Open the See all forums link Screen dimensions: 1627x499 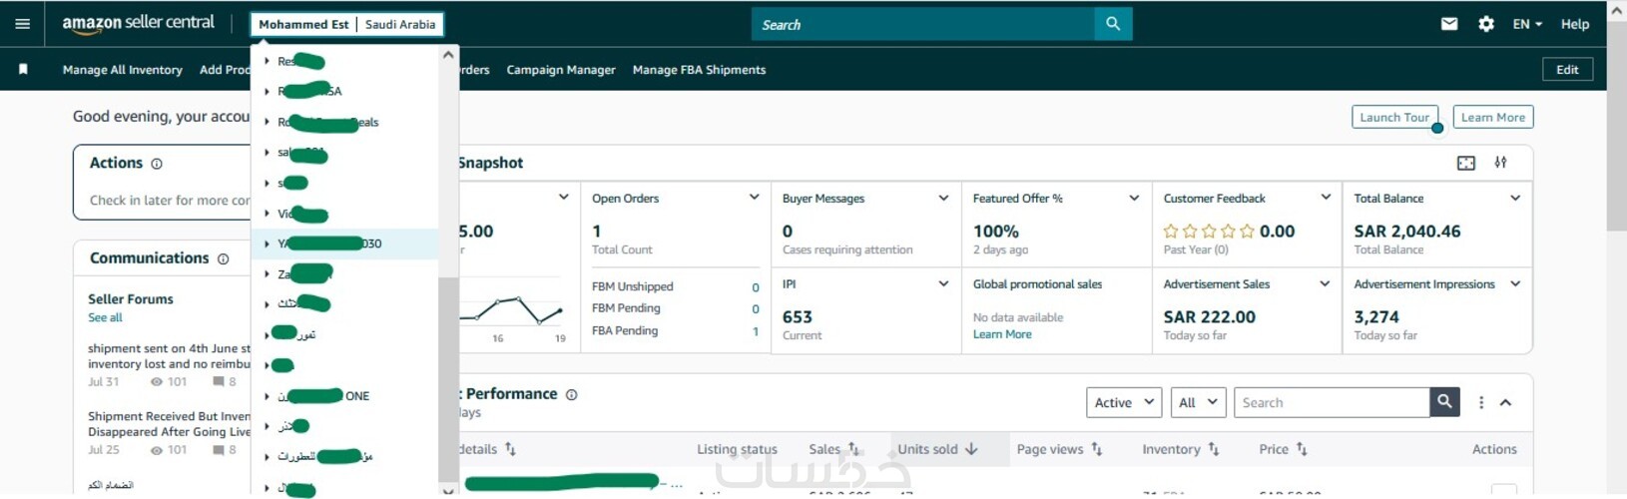tap(105, 317)
